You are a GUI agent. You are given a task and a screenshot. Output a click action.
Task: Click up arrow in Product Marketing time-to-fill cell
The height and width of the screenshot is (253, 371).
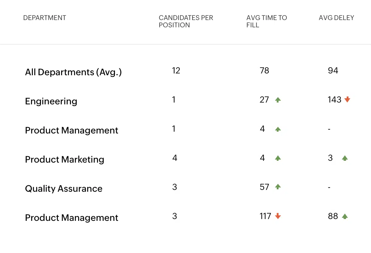tap(278, 158)
